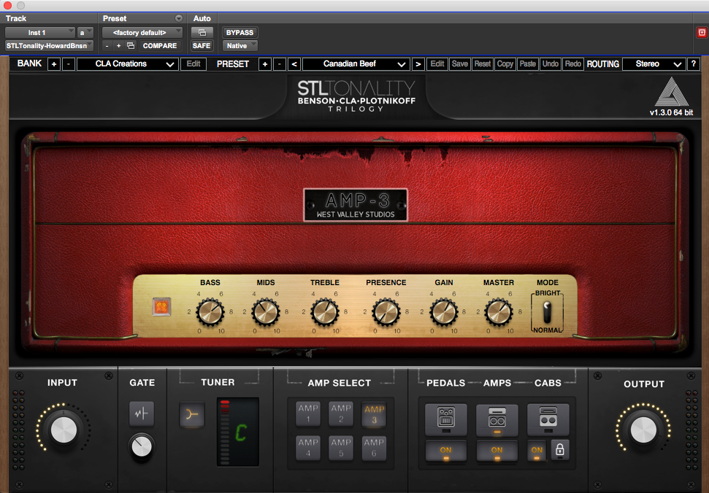Expand the CLA Creations bank dropdown

[x=126, y=64]
